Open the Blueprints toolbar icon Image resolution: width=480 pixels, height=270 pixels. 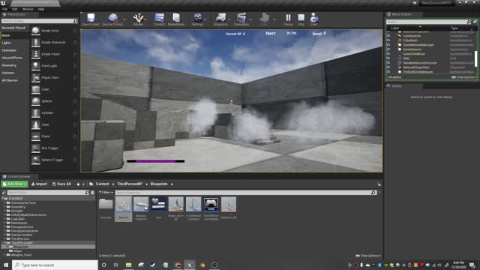tap(220, 19)
